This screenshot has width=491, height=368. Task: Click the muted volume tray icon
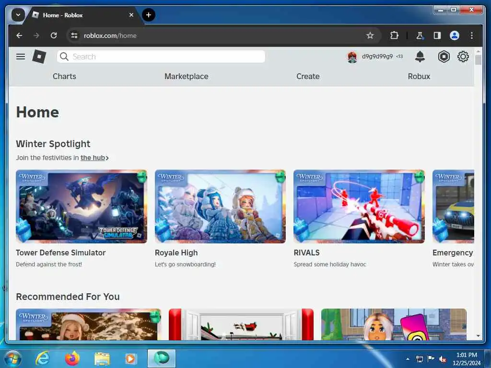(443, 359)
